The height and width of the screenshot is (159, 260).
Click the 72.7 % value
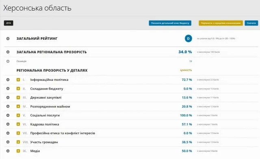pos(187,79)
